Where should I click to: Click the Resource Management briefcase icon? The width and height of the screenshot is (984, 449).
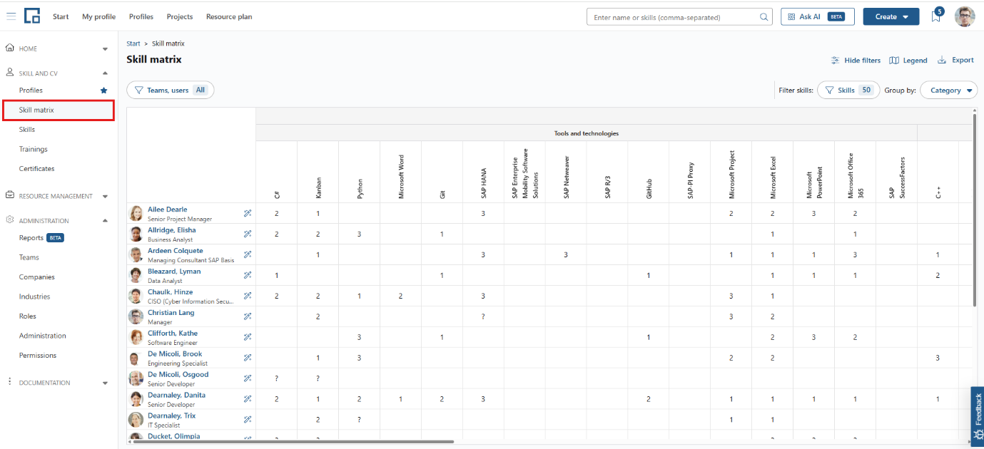point(10,195)
